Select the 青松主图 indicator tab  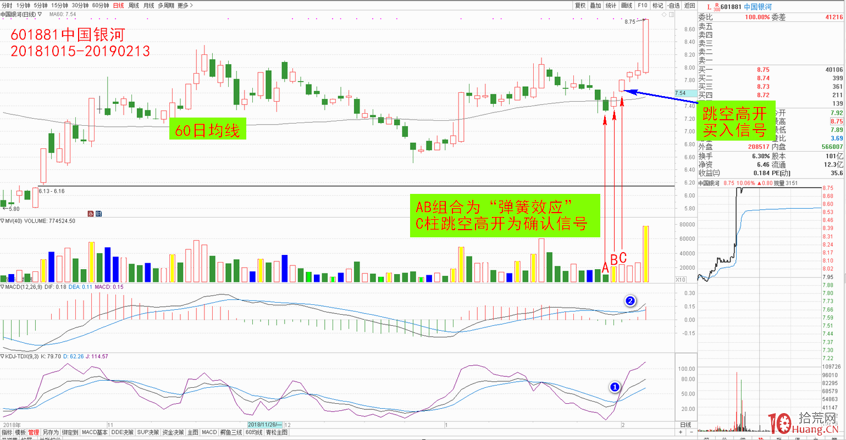(277, 433)
